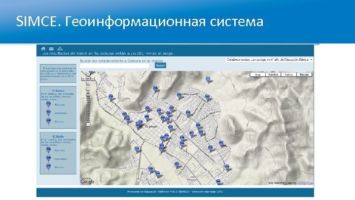
Task: Click the 4° Básico Promedio legend pin
Action: click(48, 113)
